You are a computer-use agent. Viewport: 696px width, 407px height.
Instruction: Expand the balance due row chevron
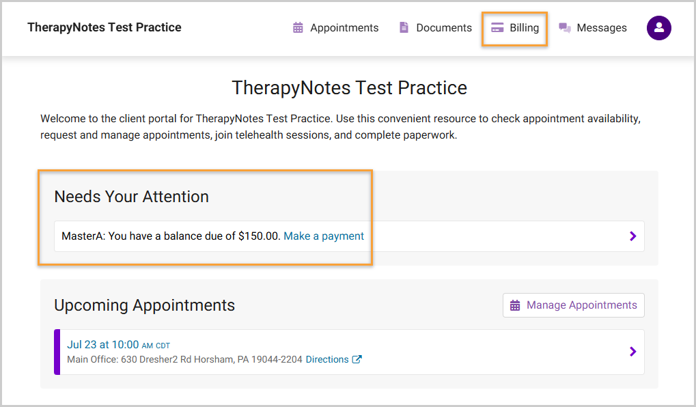(x=633, y=236)
